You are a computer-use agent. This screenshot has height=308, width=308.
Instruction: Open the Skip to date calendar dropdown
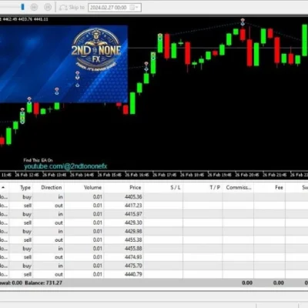click(x=134, y=8)
